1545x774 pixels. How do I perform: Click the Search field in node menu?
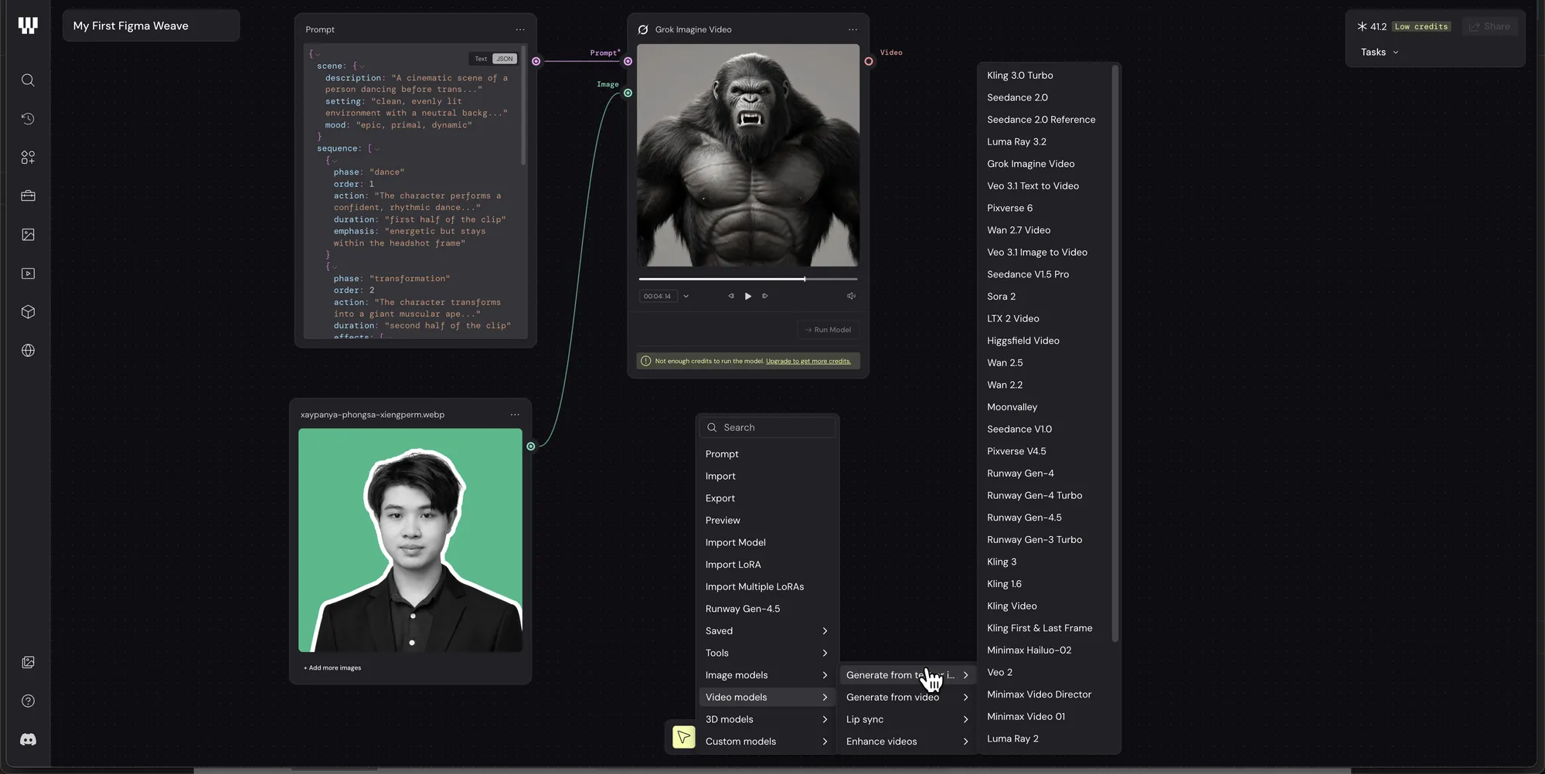pos(767,428)
